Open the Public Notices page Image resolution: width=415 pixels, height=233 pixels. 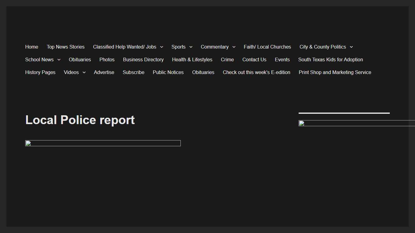(168, 73)
